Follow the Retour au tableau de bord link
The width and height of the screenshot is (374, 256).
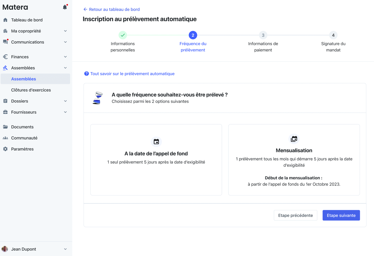[x=112, y=9]
